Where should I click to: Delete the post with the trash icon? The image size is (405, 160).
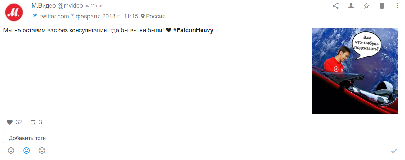coord(382,6)
